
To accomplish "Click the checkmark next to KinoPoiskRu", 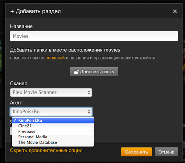I will point(15,120).
